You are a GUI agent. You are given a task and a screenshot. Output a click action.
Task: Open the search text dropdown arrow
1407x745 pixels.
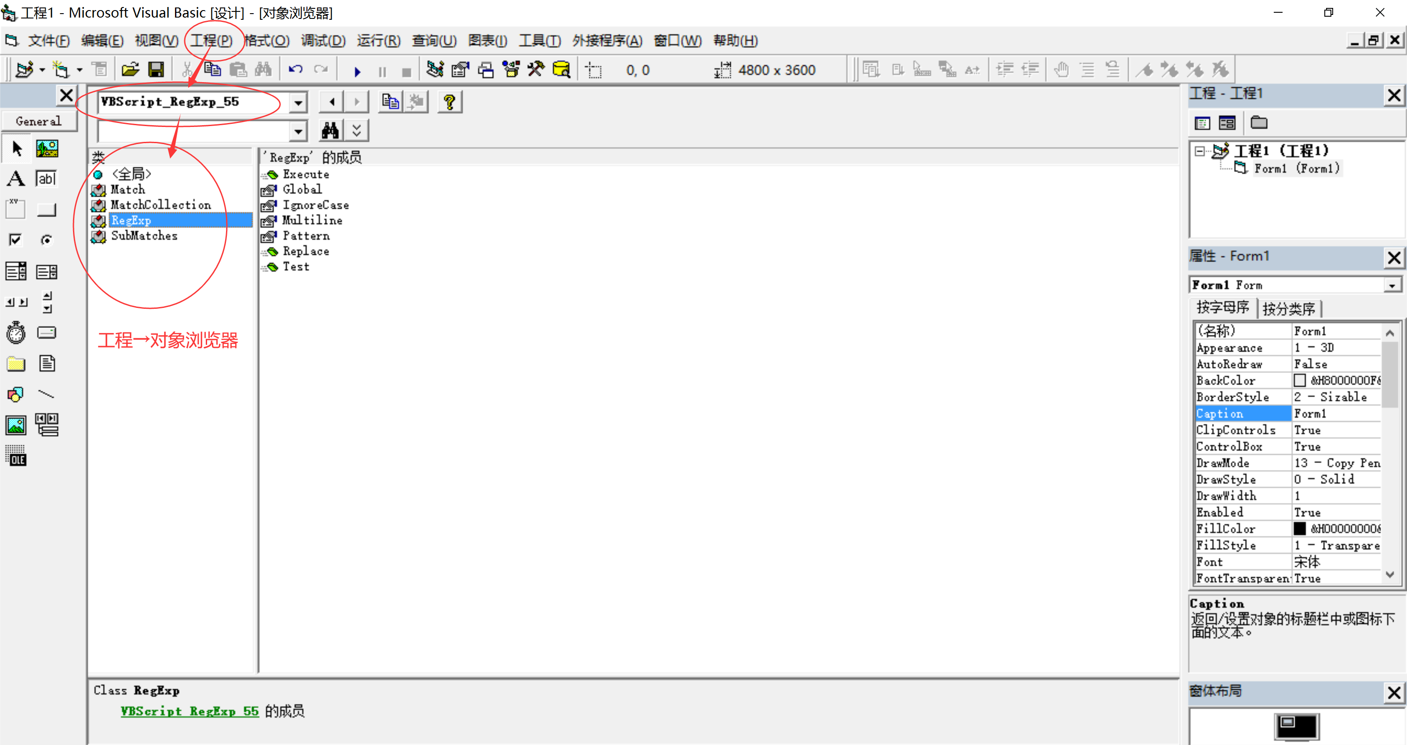coord(298,131)
